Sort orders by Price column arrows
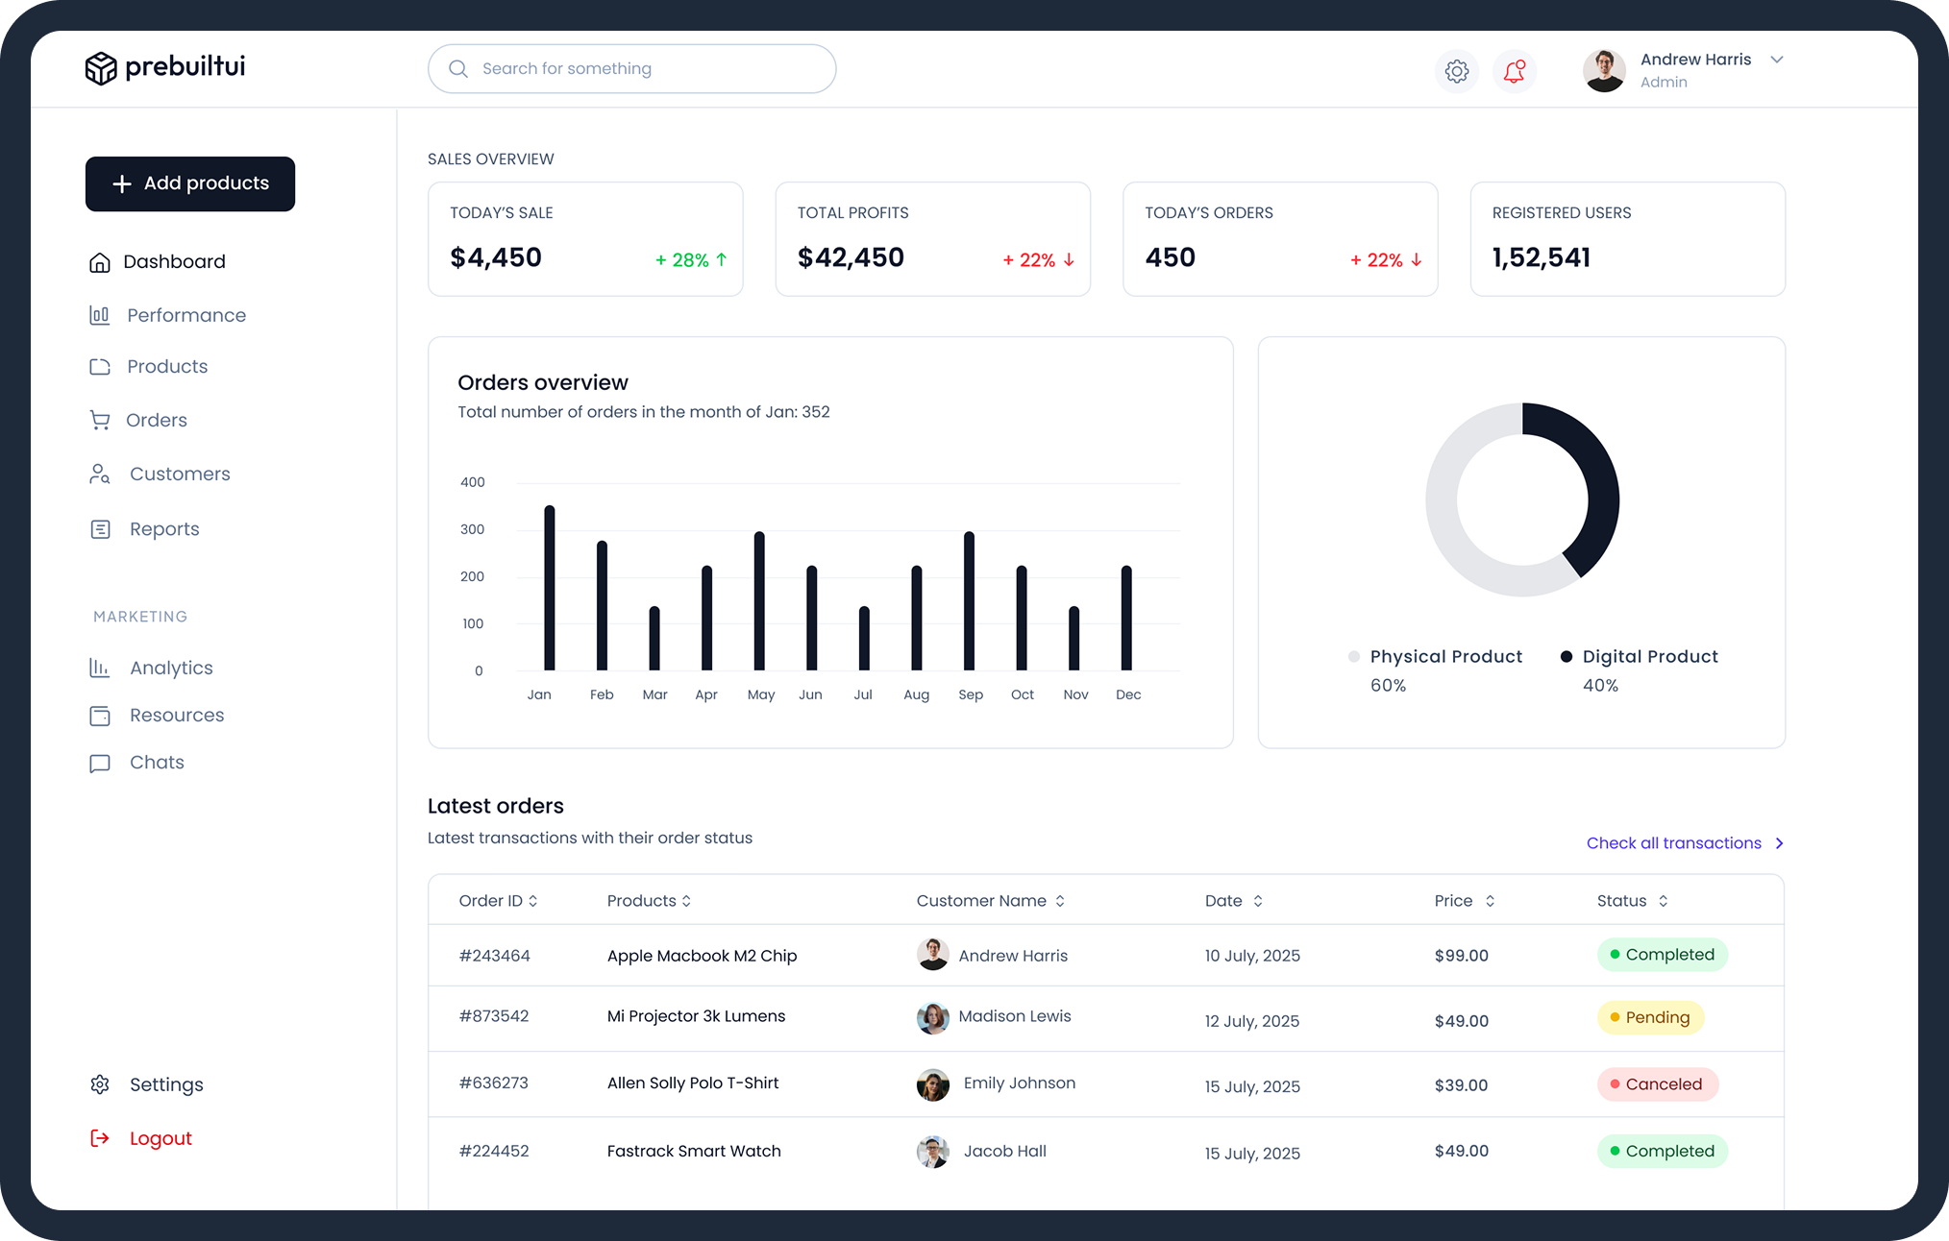The height and width of the screenshot is (1241, 1949). pos(1490,901)
